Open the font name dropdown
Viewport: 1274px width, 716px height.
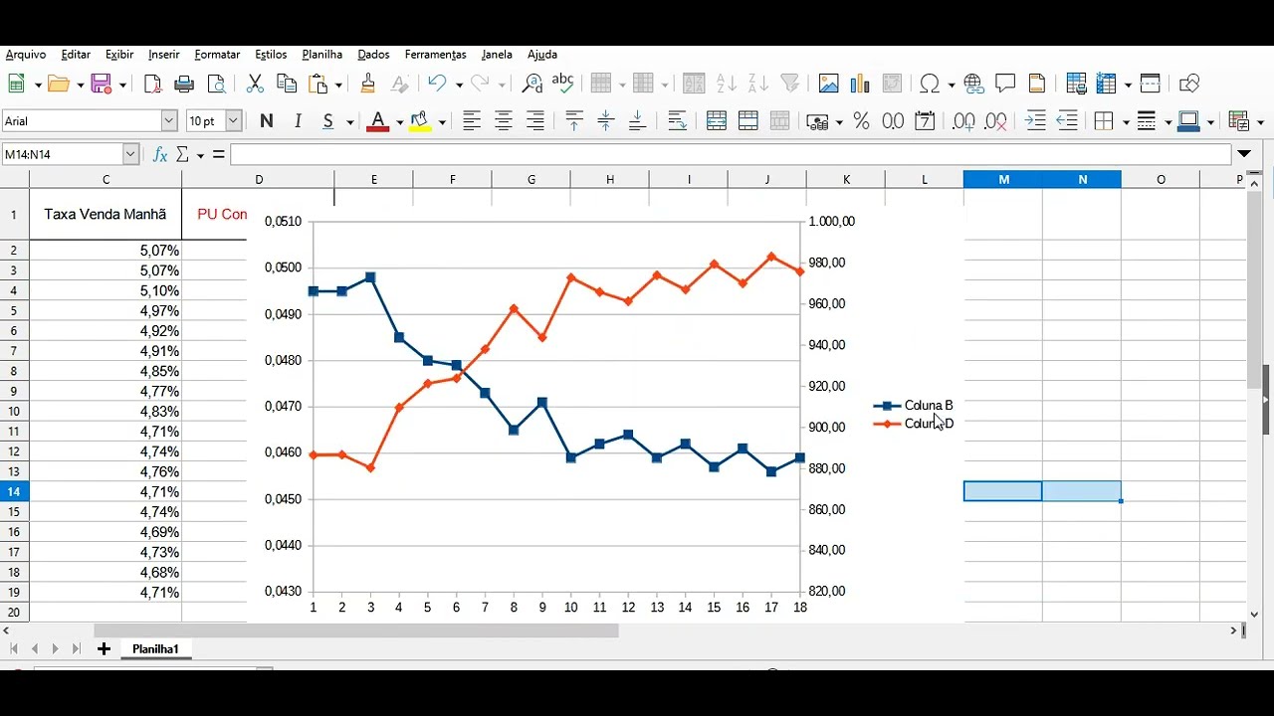click(x=169, y=121)
